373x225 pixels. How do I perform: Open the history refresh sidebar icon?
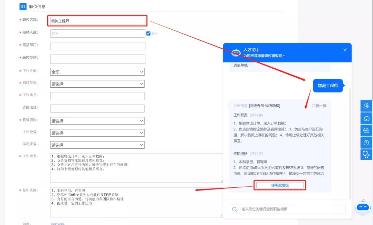pos(366,118)
